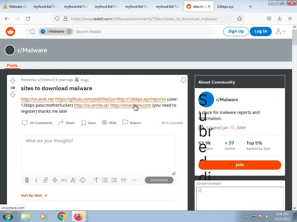The height and width of the screenshot is (222, 297).
Task: Apply heading format in comment editor
Action: click(96, 180)
